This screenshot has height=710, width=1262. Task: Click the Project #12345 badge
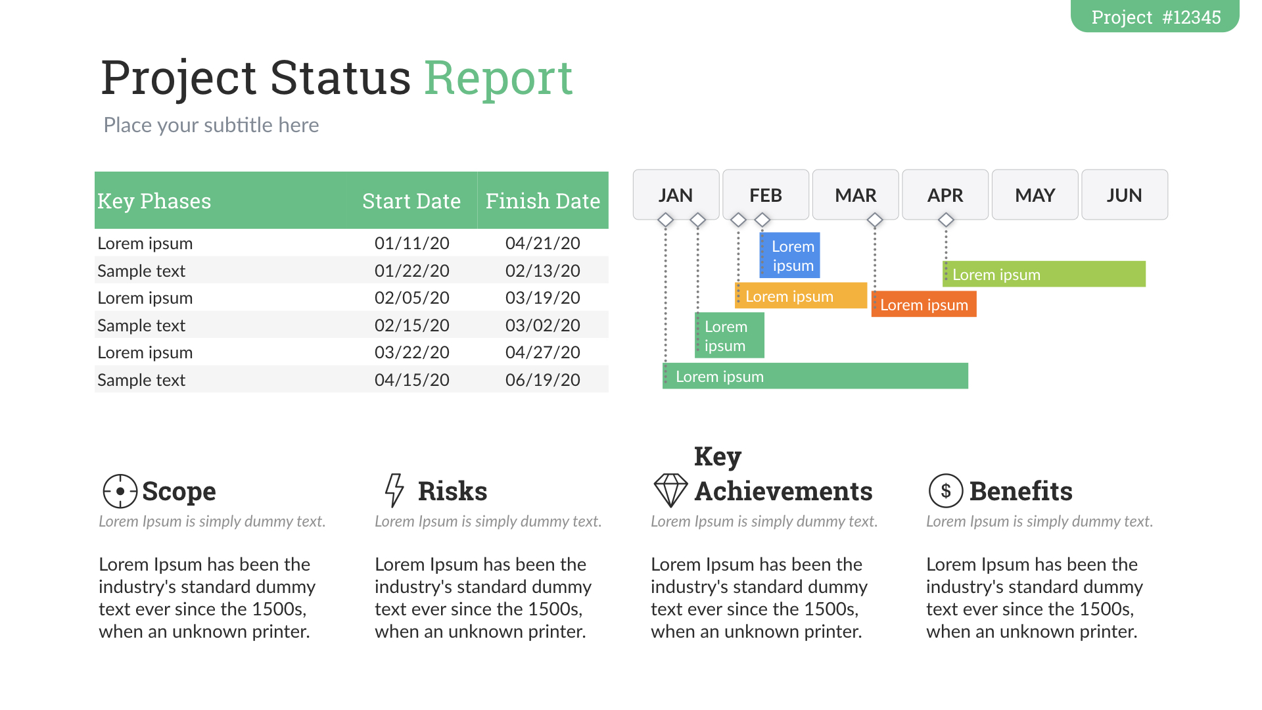pyautogui.click(x=1155, y=16)
